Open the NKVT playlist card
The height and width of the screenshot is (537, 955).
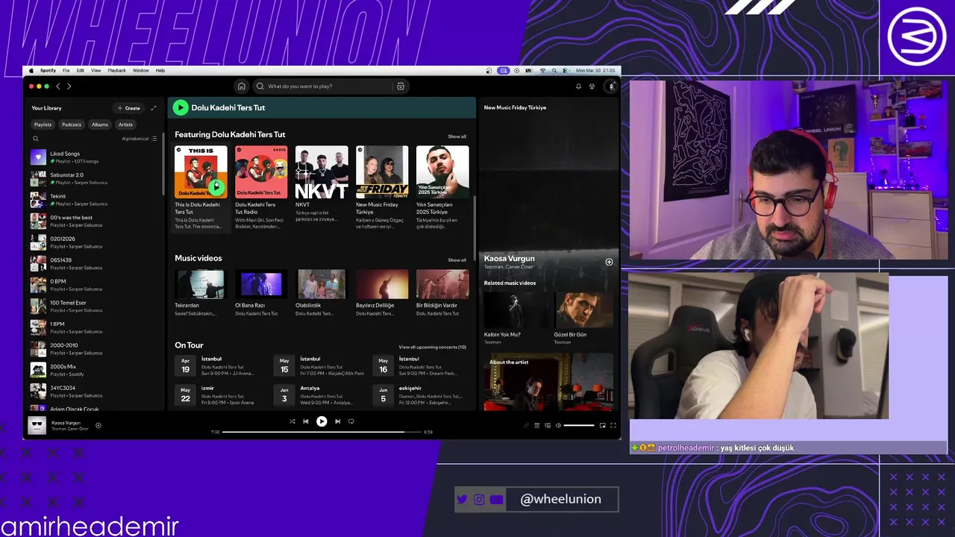pos(322,187)
